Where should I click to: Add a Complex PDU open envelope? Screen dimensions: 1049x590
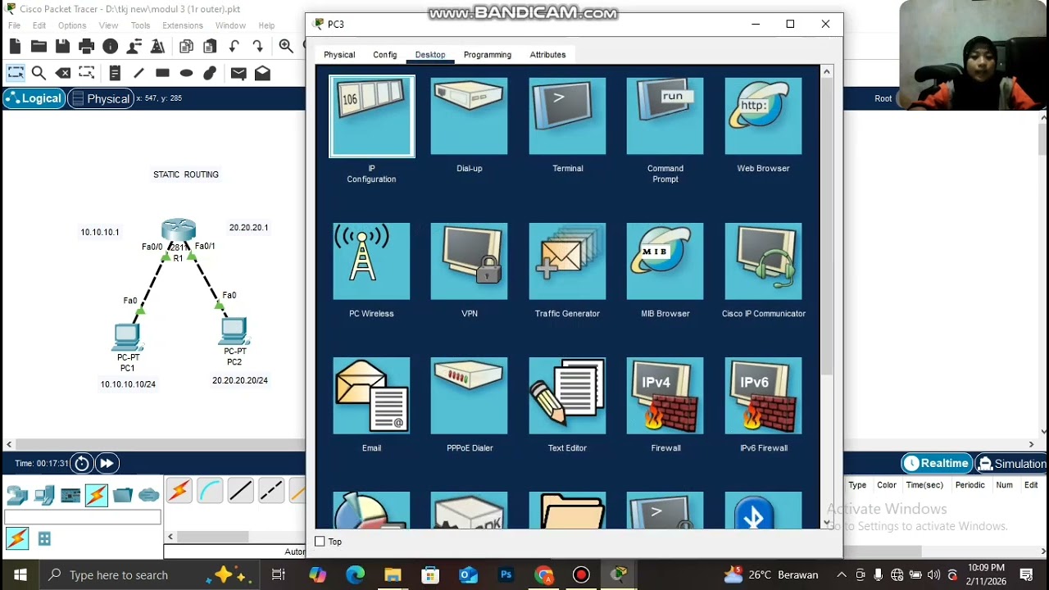click(262, 73)
